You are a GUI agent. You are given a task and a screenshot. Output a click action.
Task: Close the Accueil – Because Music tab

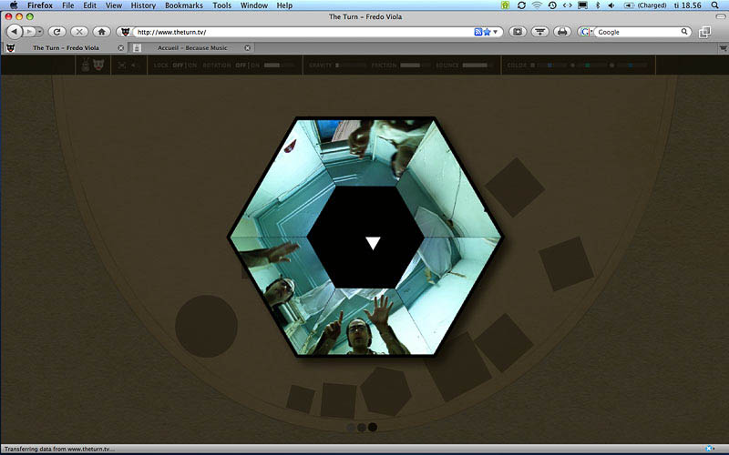point(247,48)
